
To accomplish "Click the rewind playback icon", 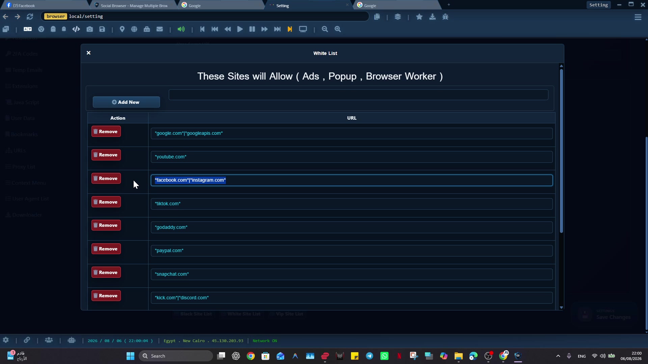I will coord(228,29).
